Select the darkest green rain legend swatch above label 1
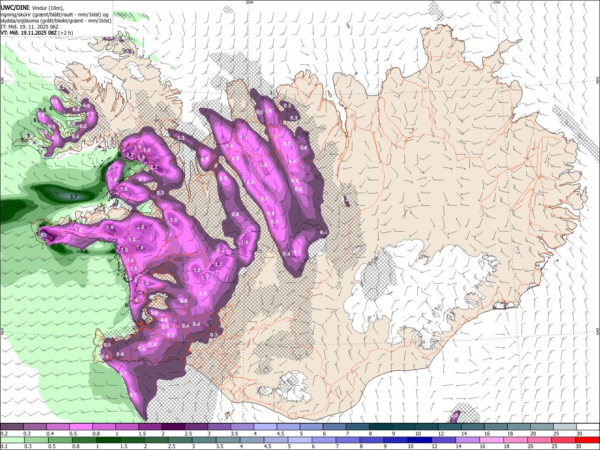 (108, 440)
